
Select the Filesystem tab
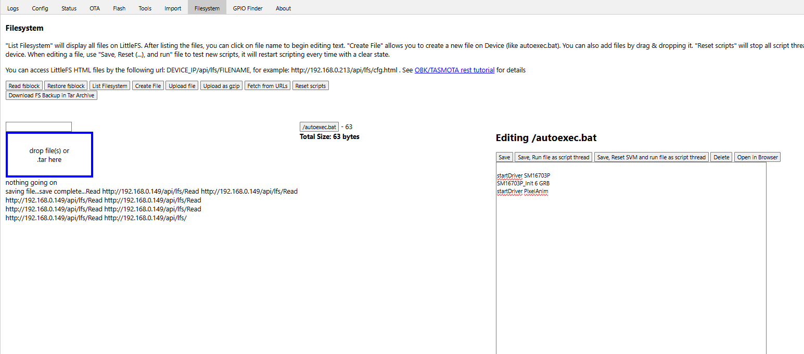207,8
